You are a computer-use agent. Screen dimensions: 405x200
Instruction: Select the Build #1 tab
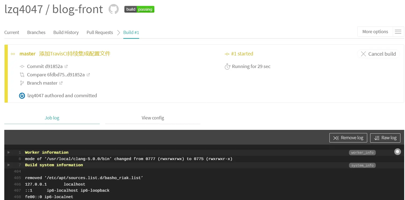[x=131, y=32]
